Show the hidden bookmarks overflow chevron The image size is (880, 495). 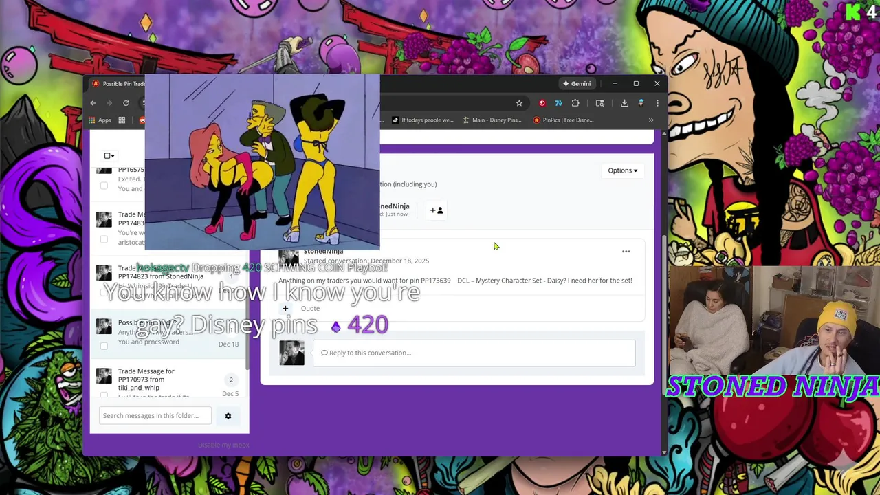point(651,120)
